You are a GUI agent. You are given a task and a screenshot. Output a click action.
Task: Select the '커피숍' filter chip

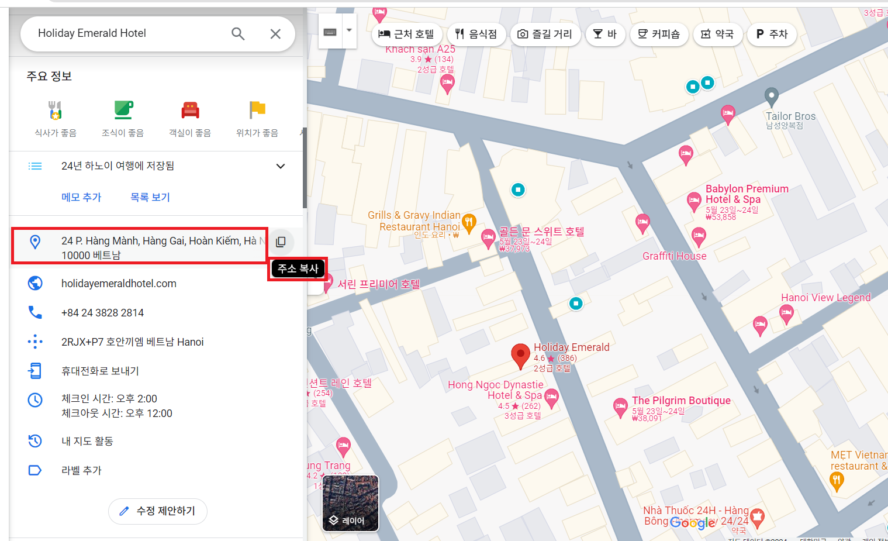[x=659, y=35]
